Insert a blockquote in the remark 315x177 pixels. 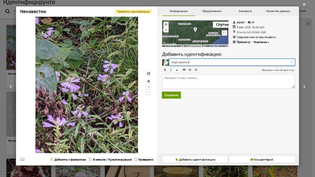click(x=184, y=70)
